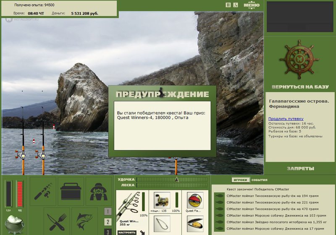Click the red-white float near the big rock
The width and height of the screenshot is (336, 235).
(x=54, y=127)
